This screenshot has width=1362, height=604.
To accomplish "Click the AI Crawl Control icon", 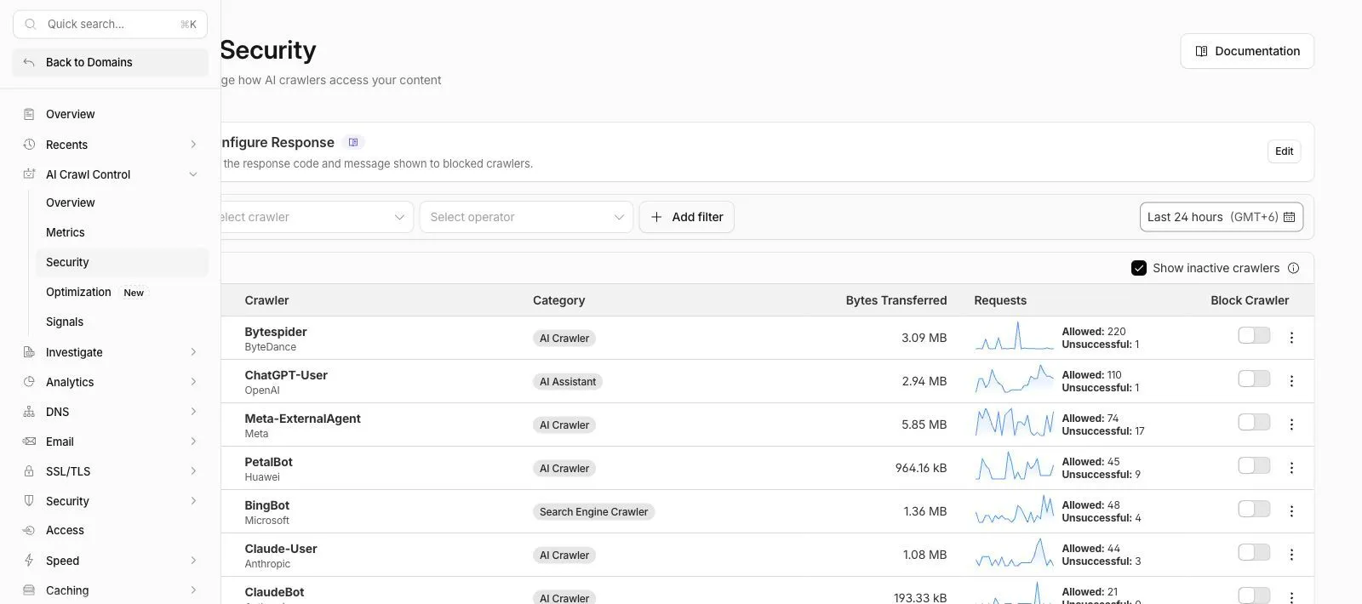I will click(x=29, y=174).
